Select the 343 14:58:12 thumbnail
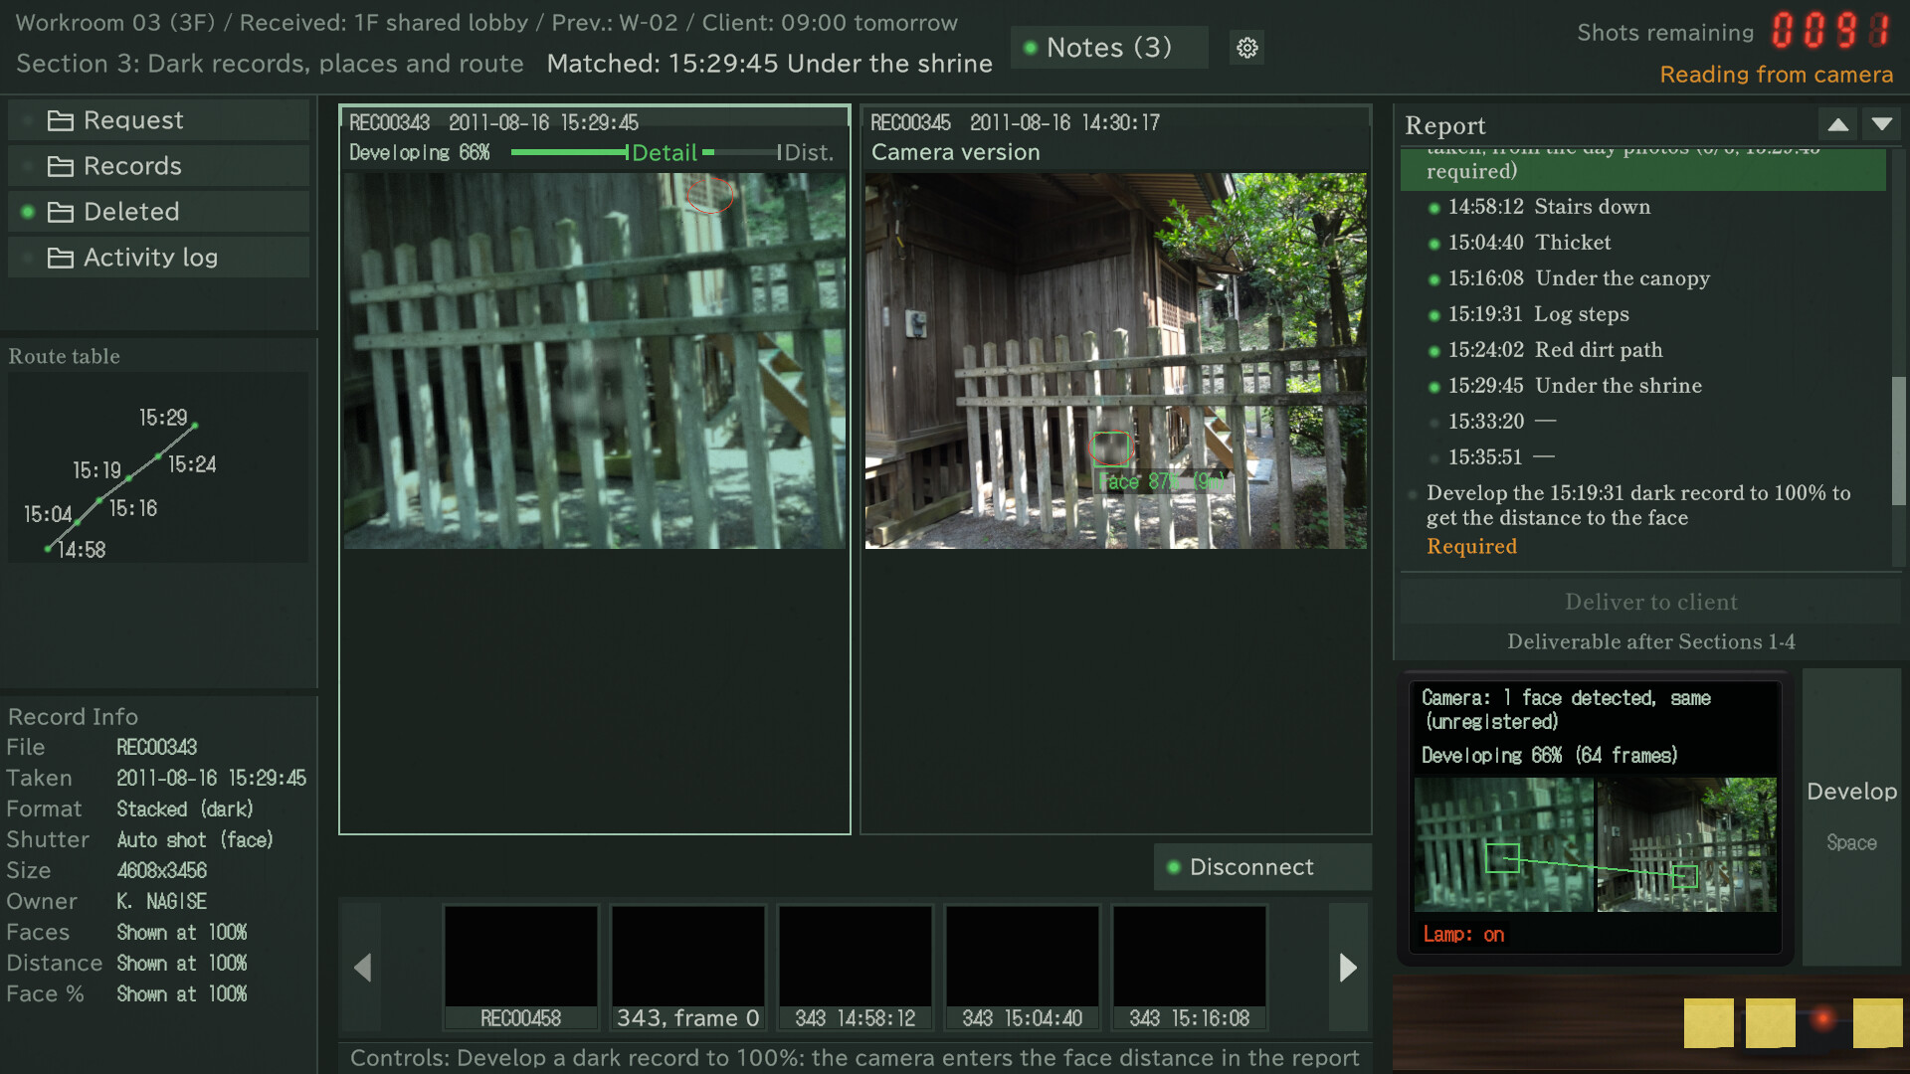Viewport: 1910px width, 1074px height. 856,967
